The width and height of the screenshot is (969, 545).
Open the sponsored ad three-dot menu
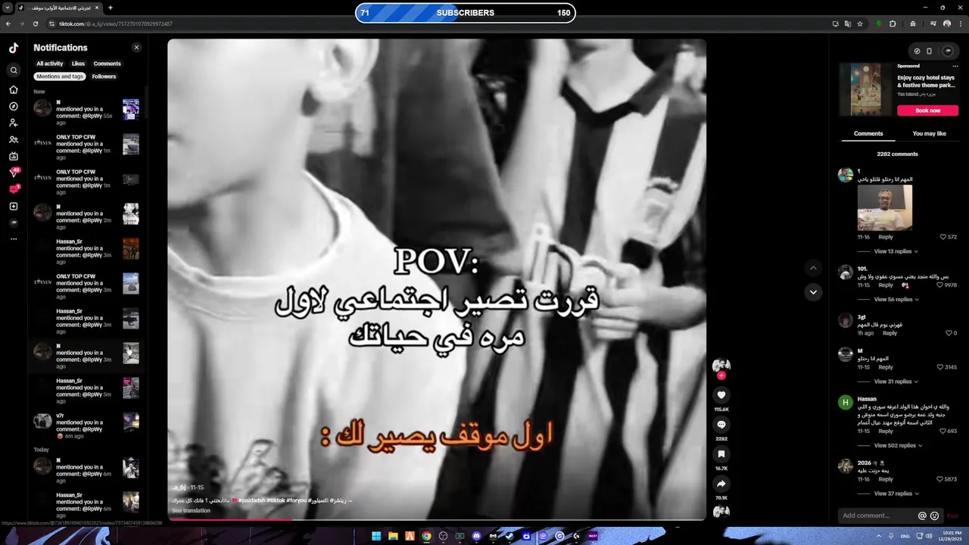click(x=955, y=66)
